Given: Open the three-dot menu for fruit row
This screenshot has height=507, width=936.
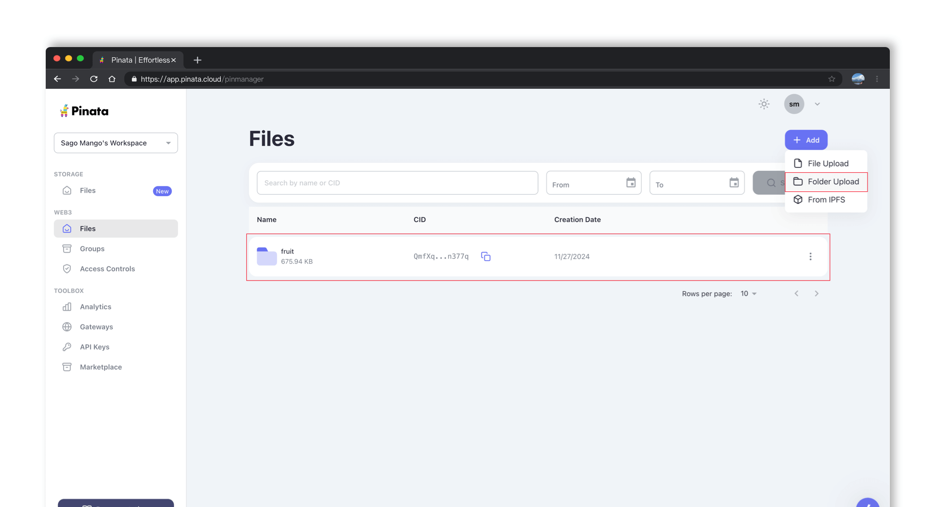Looking at the screenshot, I should click(x=810, y=257).
